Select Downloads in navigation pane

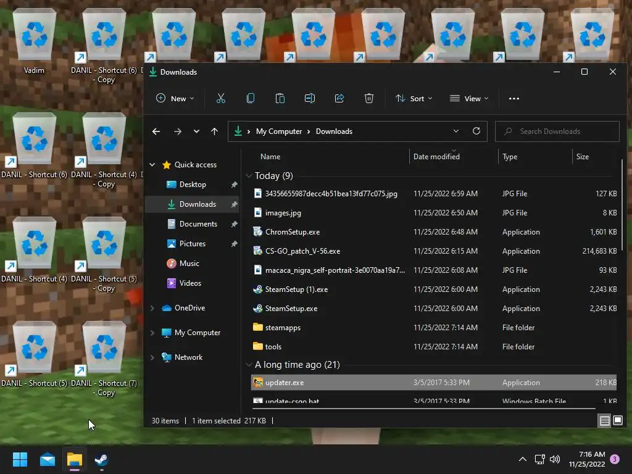click(x=197, y=204)
